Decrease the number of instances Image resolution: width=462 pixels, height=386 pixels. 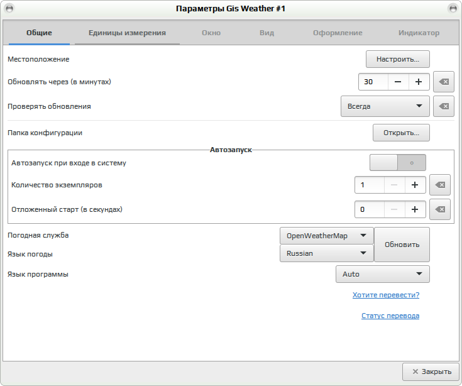click(394, 185)
